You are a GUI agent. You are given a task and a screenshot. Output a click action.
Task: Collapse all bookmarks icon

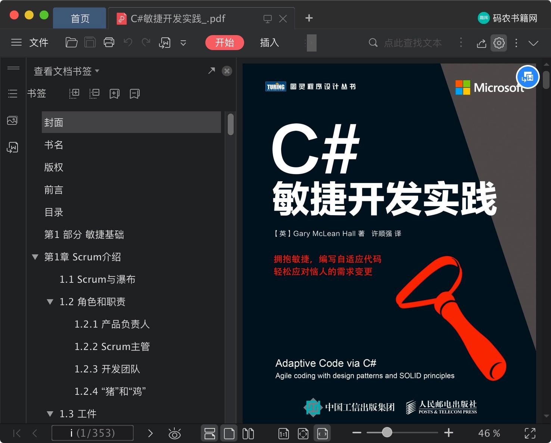(94, 93)
